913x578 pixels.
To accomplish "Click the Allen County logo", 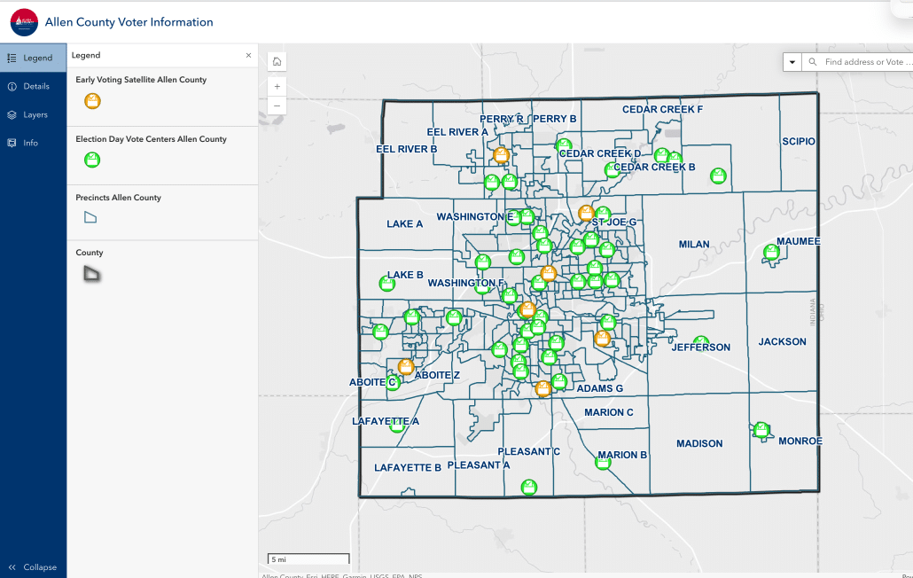I will (x=24, y=22).
